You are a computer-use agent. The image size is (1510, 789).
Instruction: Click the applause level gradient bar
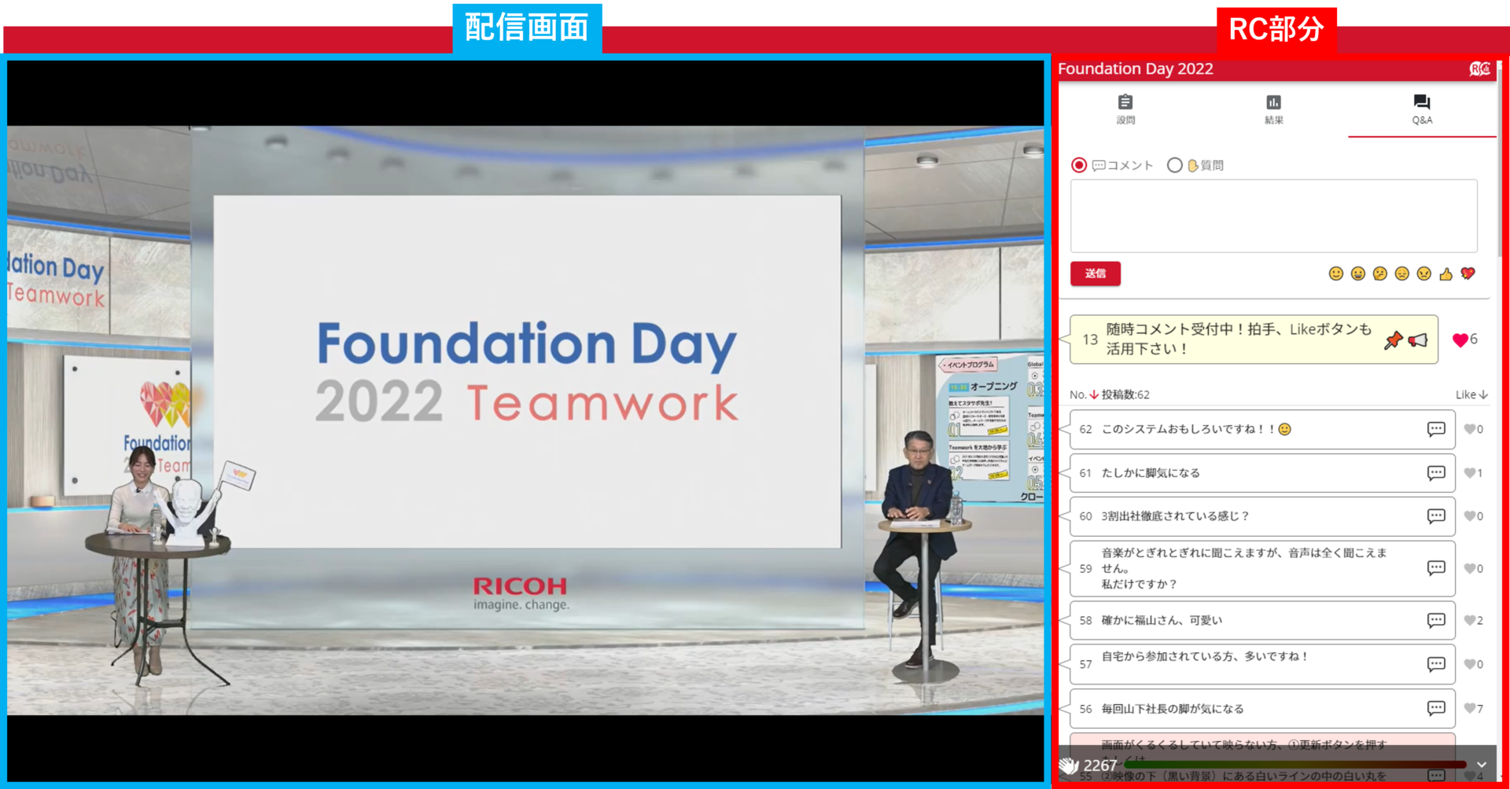[x=1295, y=765]
